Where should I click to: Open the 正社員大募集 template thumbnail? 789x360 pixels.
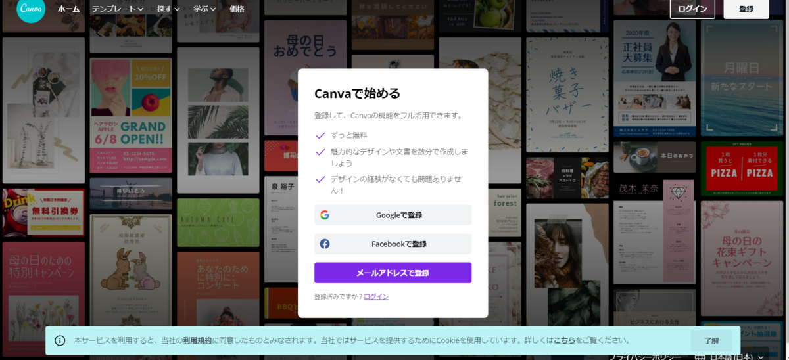click(654, 78)
